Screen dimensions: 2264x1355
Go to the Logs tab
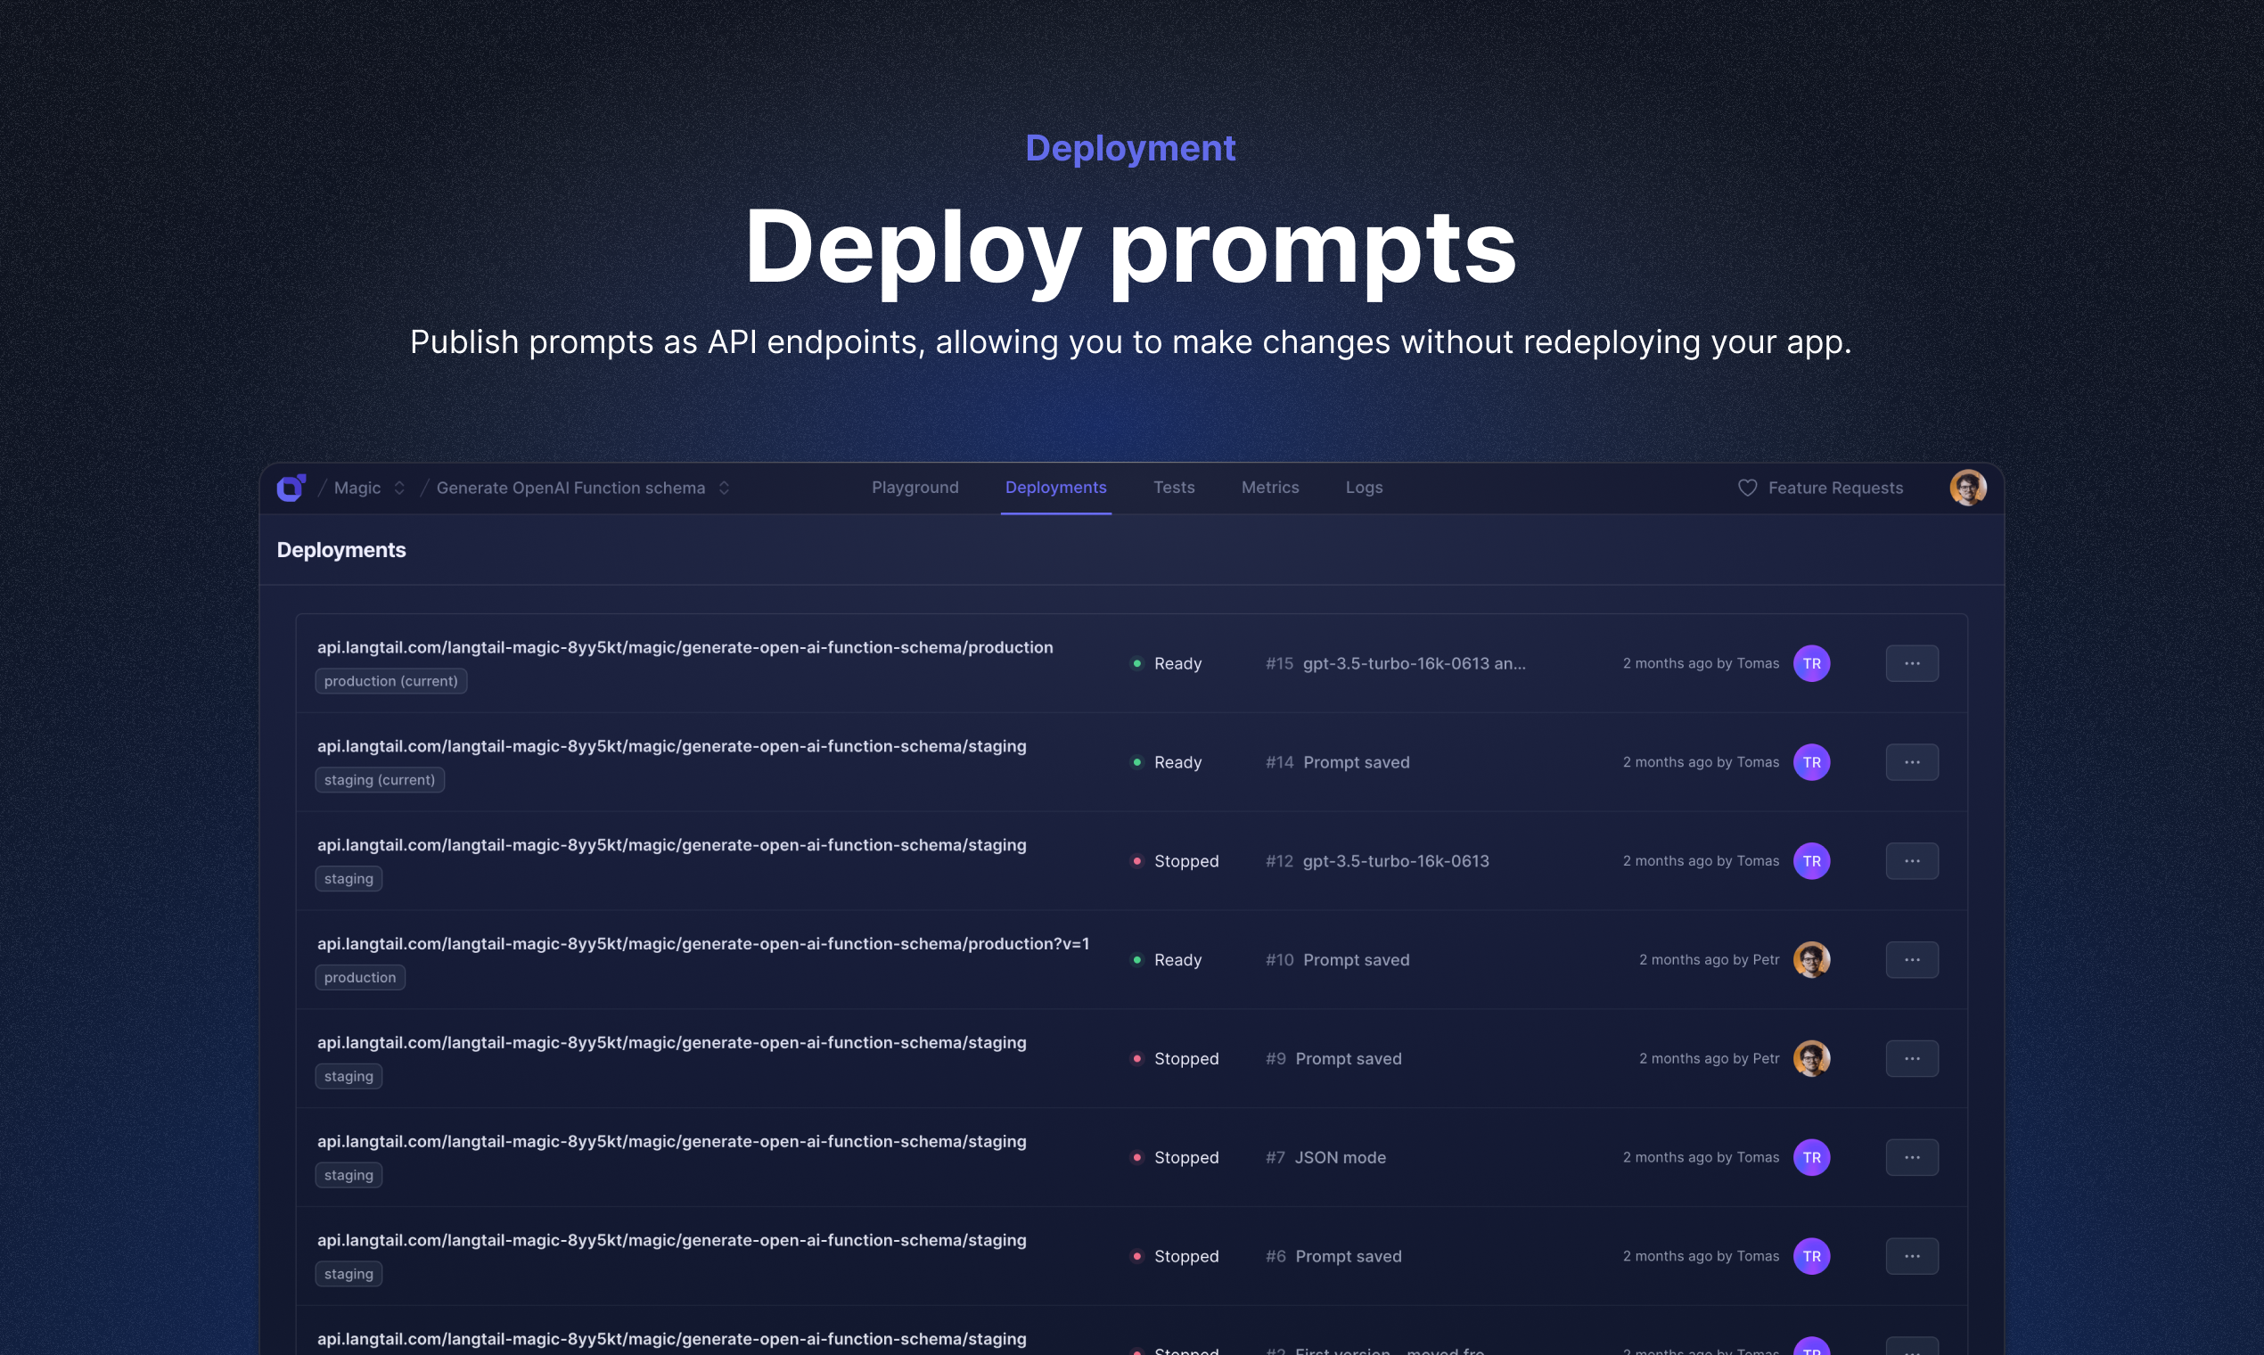[x=1363, y=488]
